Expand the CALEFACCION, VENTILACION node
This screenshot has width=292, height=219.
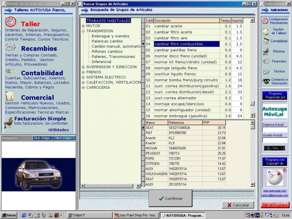[83, 82]
